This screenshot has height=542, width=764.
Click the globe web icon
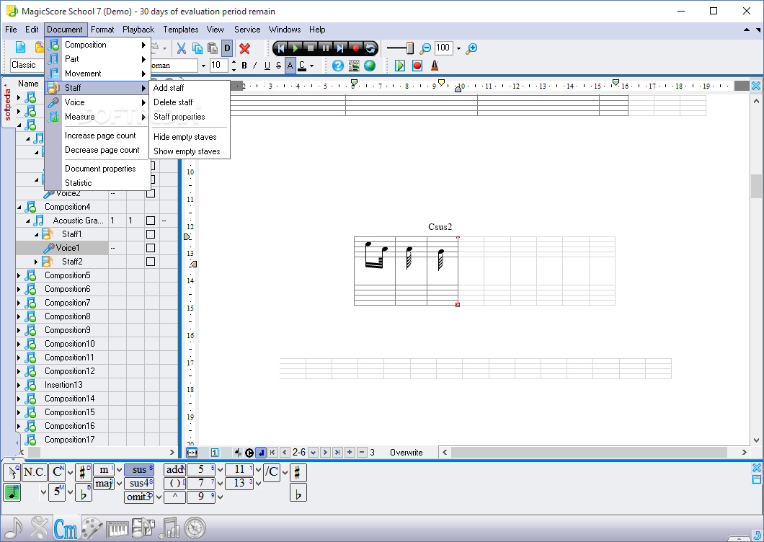(370, 66)
